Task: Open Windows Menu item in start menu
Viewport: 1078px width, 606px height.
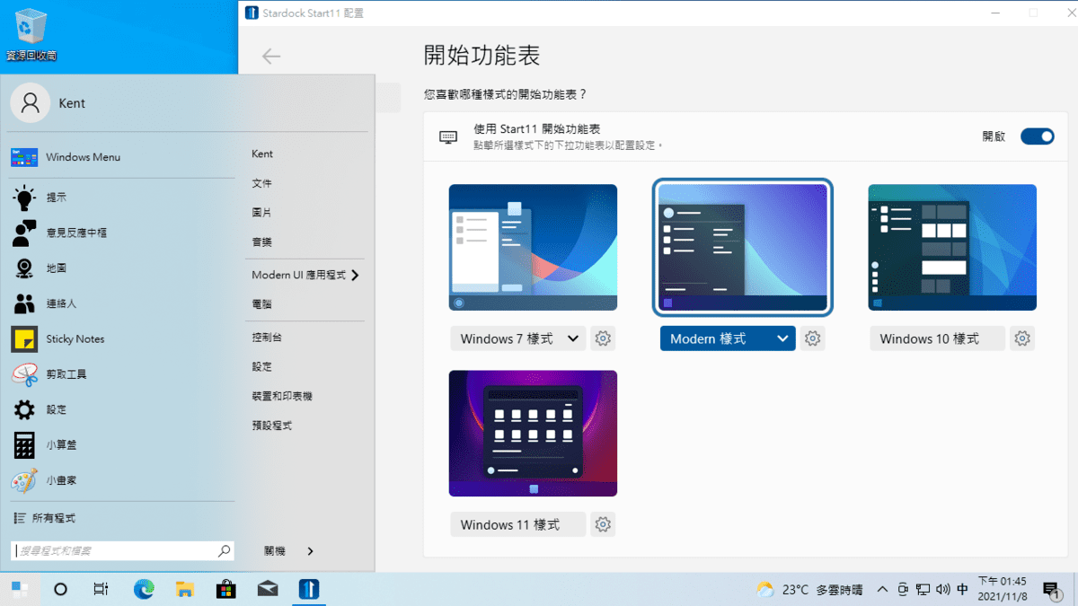Action: point(83,157)
